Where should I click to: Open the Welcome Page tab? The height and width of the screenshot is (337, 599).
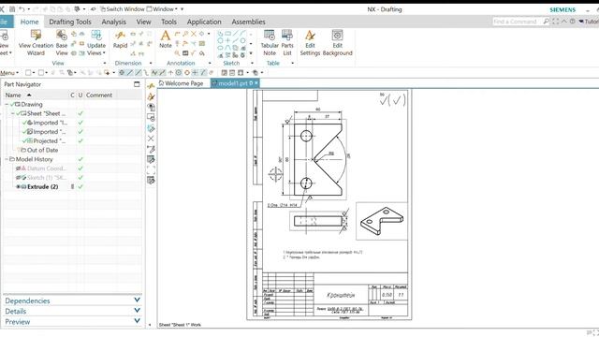181,83
